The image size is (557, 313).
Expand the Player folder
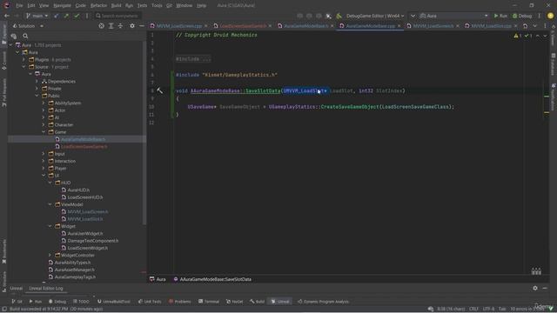coord(44,168)
